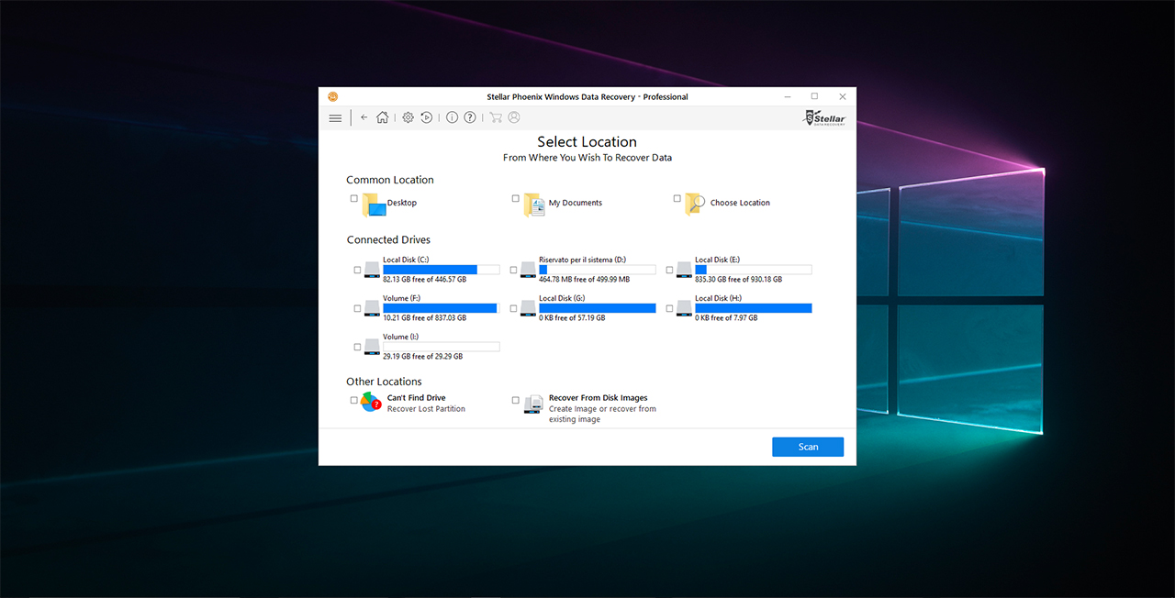This screenshot has height=598, width=1175.
Task: Click the Choose Location folder magnifier icon
Action: 695,205
